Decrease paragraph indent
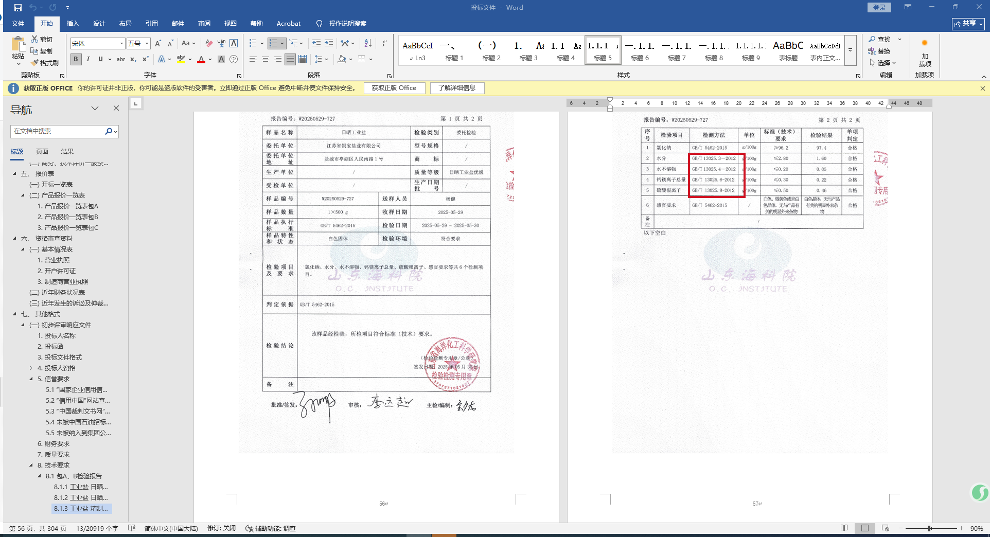Viewport: 990px width, 537px height. click(316, 44)
